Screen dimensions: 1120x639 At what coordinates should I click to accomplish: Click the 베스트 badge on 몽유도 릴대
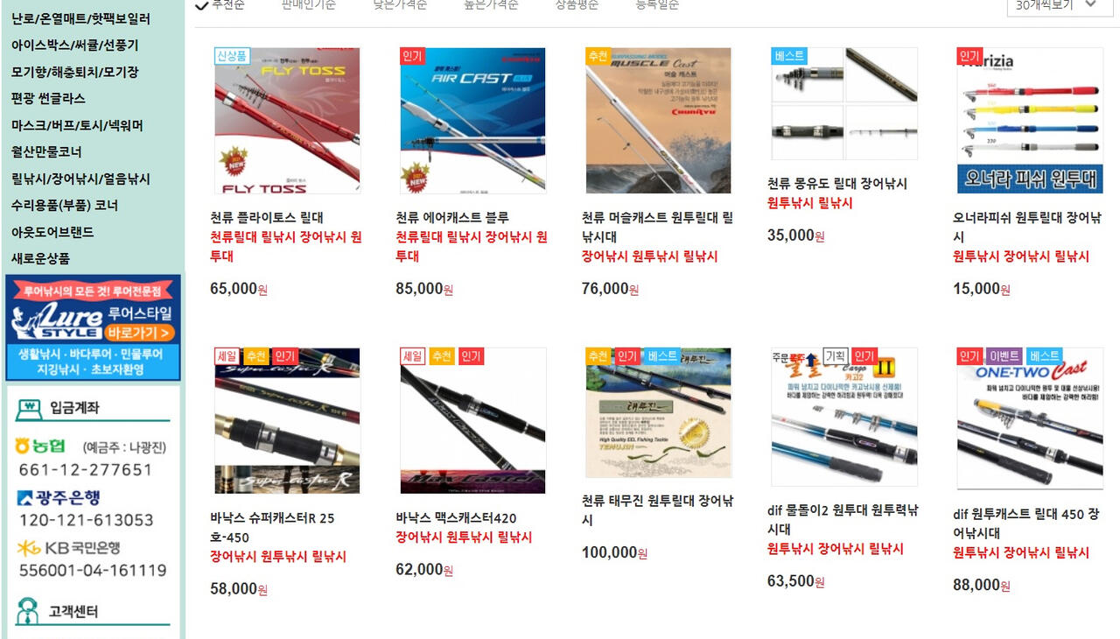click(789, 56)
